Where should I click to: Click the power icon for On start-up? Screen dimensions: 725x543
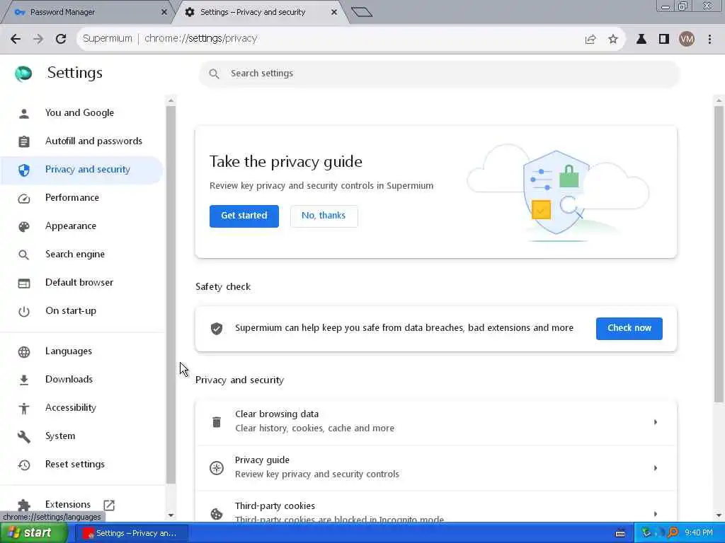pos(24,311)
